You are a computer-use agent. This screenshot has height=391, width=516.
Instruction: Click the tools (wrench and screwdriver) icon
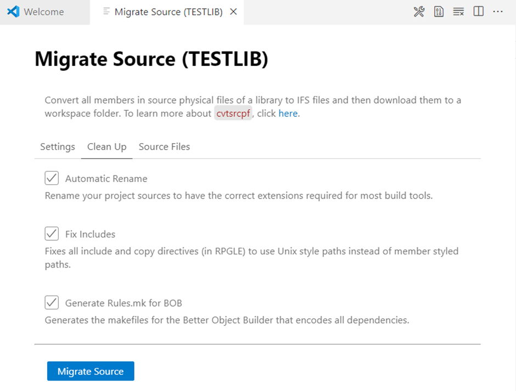[419, 12]
